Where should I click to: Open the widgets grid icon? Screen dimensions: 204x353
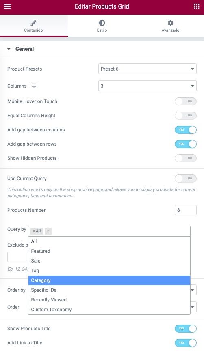[x=197, y=6]
